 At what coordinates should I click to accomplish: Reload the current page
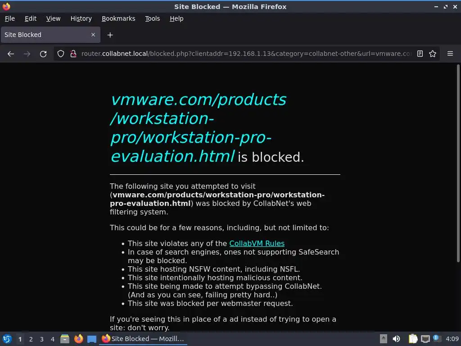(43, 54)
